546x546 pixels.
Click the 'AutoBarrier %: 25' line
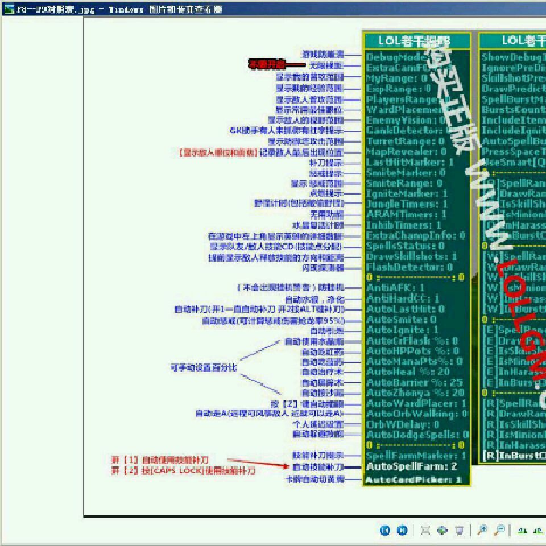(x=415, y=382)
